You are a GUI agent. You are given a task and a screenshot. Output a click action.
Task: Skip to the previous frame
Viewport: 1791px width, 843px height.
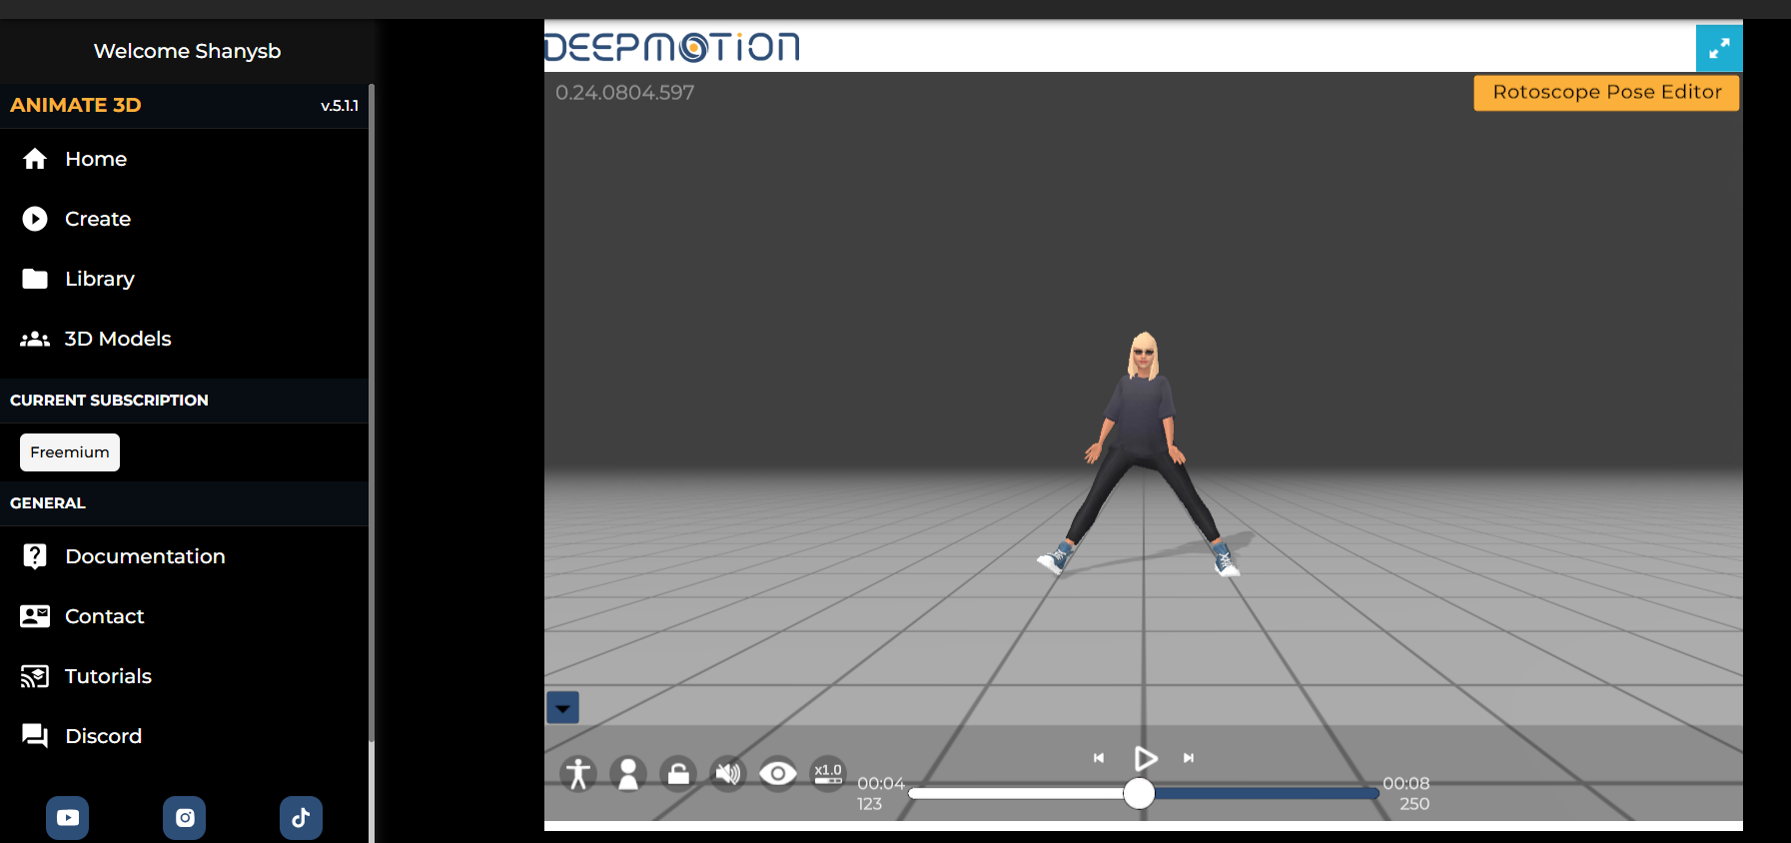pos(1099,758)
